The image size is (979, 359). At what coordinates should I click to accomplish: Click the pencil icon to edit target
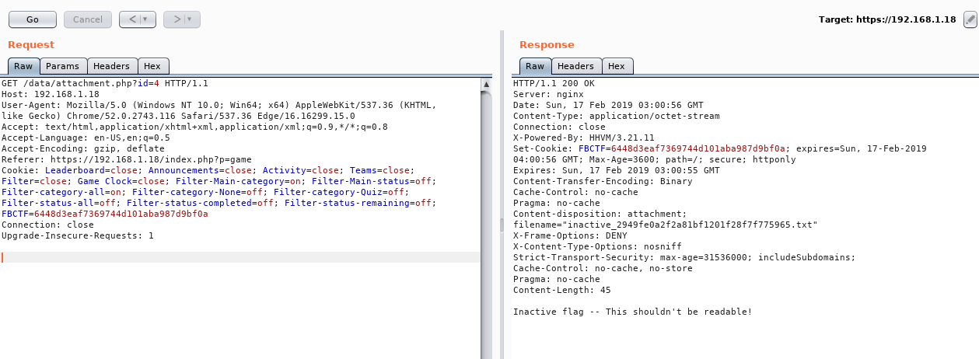click(969, 19)
